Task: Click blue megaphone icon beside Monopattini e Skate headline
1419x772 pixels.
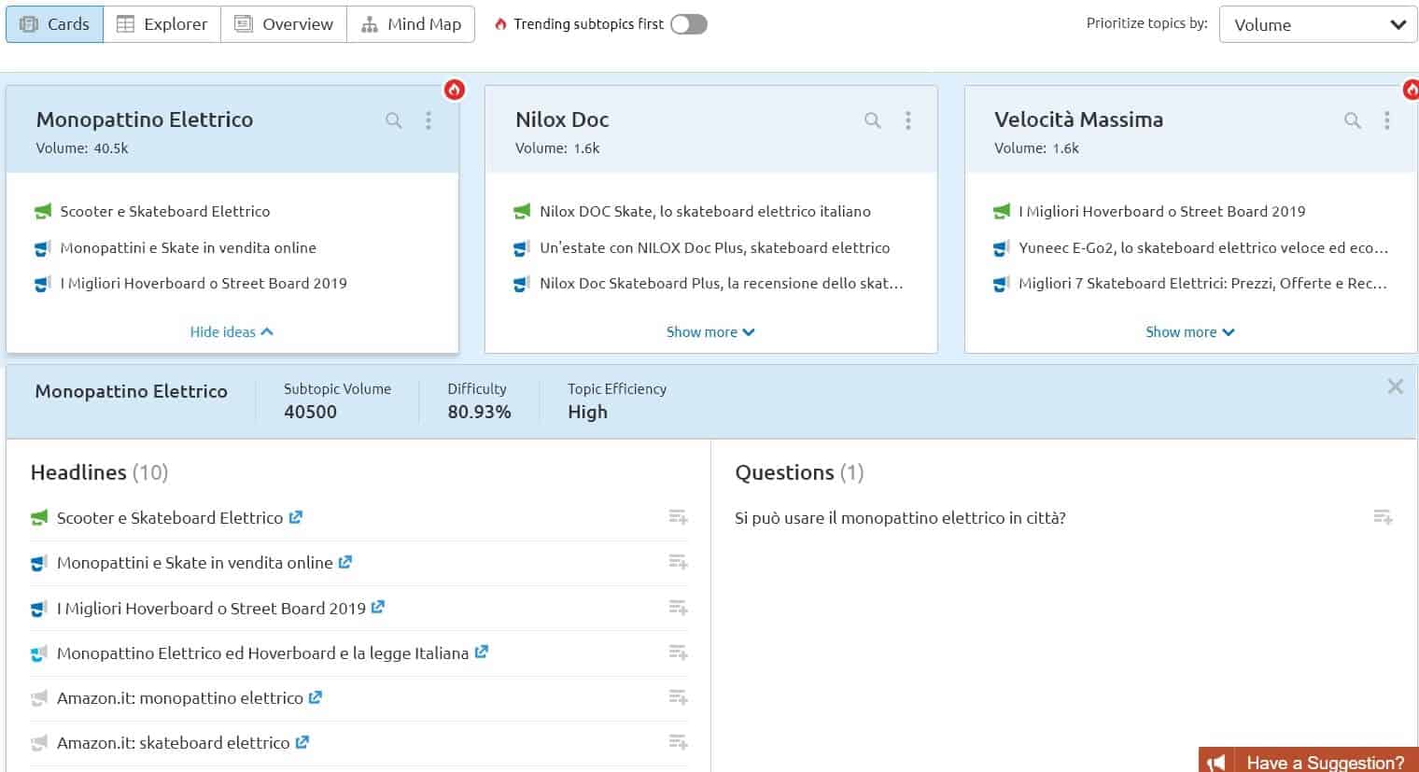Action: point(39,563)
